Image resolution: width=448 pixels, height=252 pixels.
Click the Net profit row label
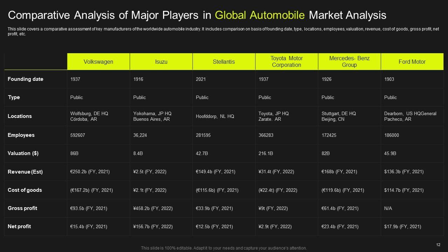pos(19,226)
